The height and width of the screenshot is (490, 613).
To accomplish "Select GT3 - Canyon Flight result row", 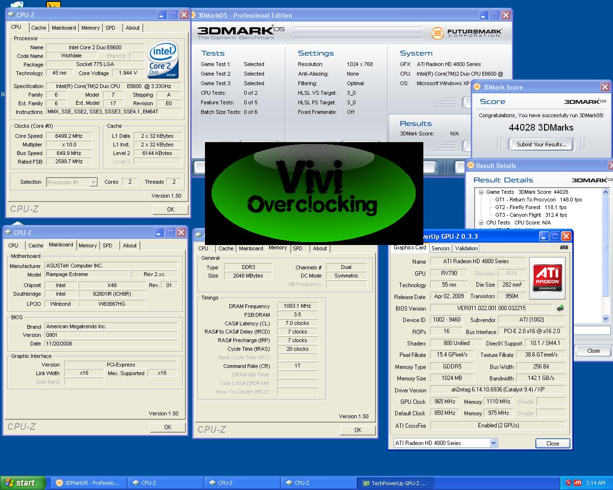I will click(531, 215).
